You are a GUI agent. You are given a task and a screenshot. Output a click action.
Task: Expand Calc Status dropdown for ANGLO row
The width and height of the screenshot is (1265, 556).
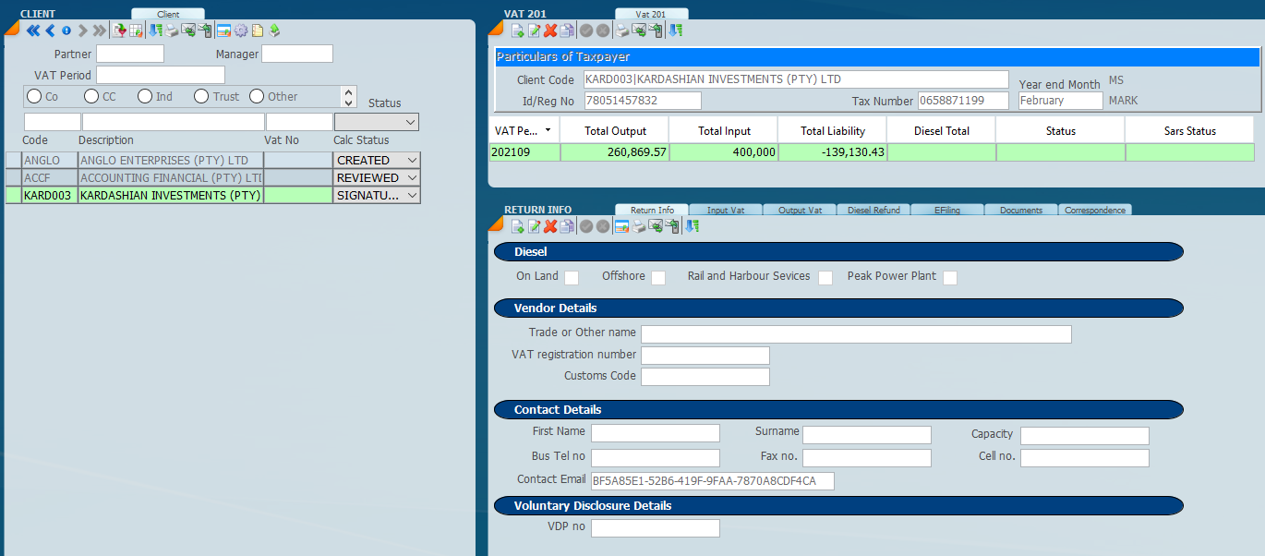point(412,161)
